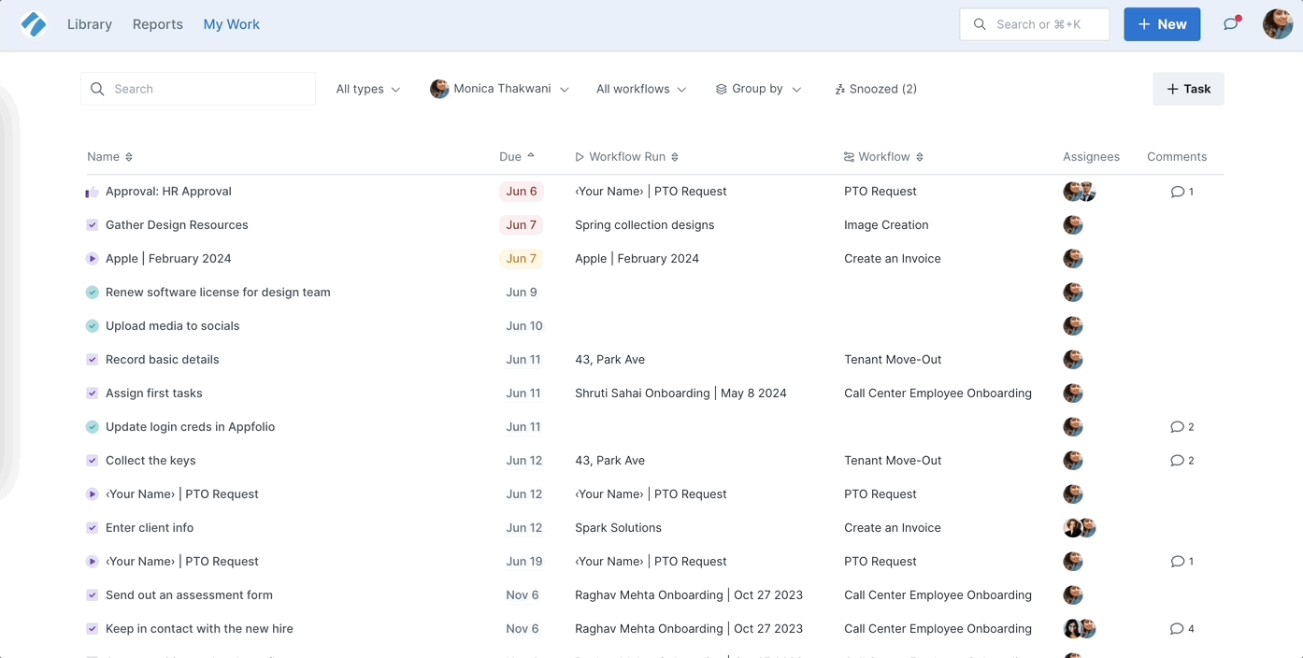Open Spring collection designs workflow run

pyautogui.click(x=645, y=225)
